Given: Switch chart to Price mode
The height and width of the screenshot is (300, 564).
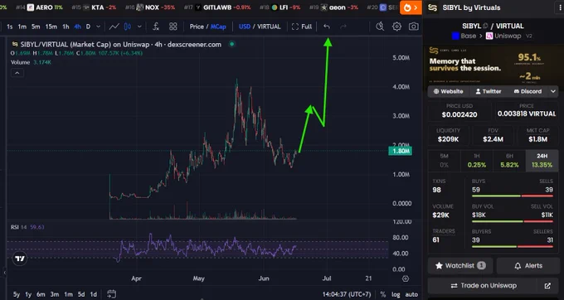Looking at the screenshot, I should tap(197, 27).
